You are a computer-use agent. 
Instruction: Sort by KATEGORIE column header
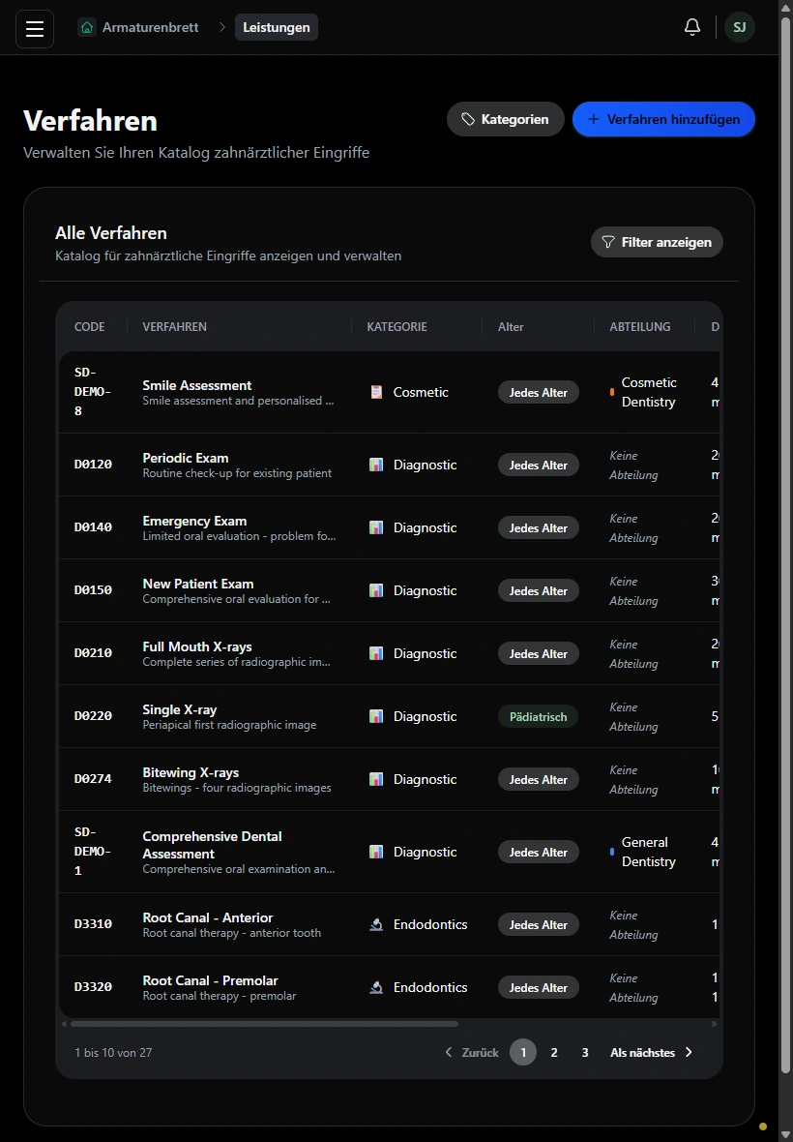click(396, 326)
